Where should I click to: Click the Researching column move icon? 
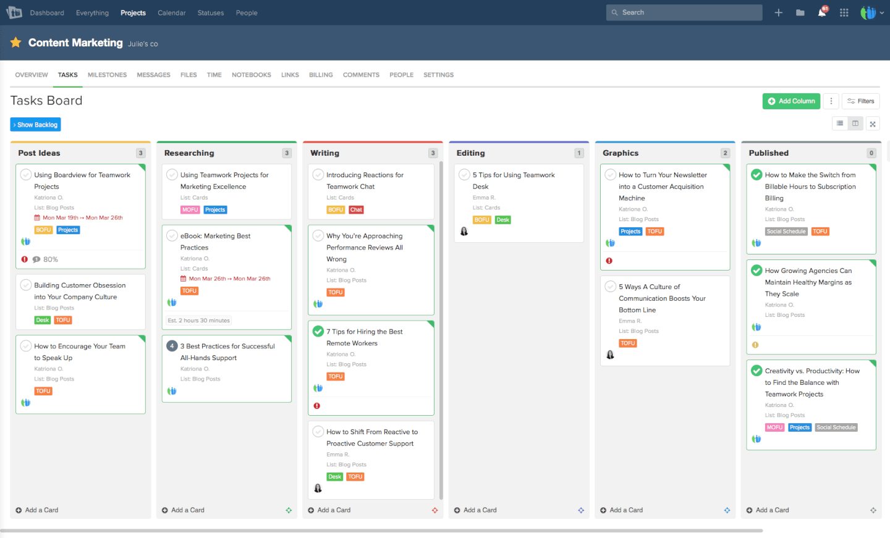pos(289,510)
